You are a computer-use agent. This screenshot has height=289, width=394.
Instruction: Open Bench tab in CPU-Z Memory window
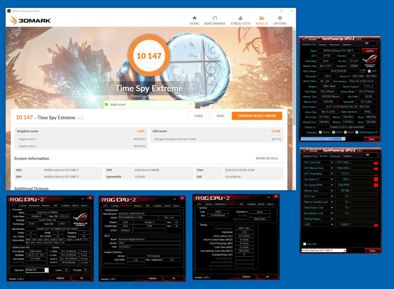(261, 204)
